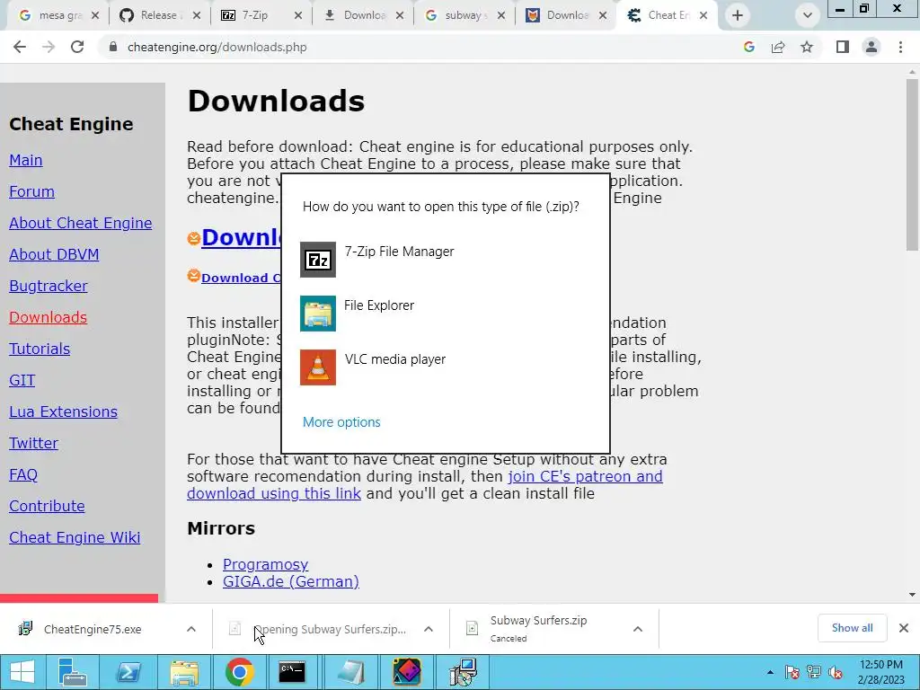Open the Tutorials link
Viewport: 920px width, 690px height.
coord(40,349)
